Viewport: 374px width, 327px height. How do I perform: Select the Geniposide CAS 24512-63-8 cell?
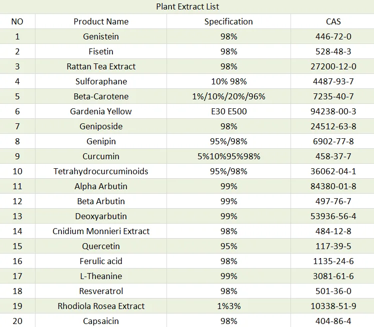coord(333,126)
